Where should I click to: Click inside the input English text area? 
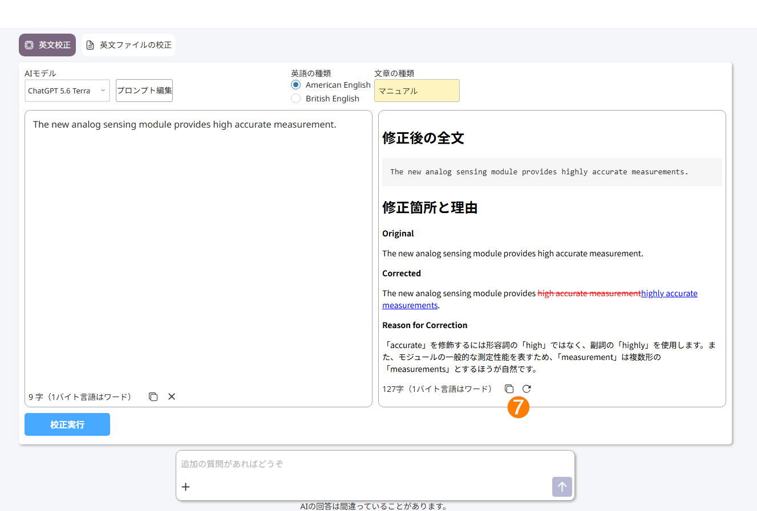pyautogui.click(x=199, y=251)
